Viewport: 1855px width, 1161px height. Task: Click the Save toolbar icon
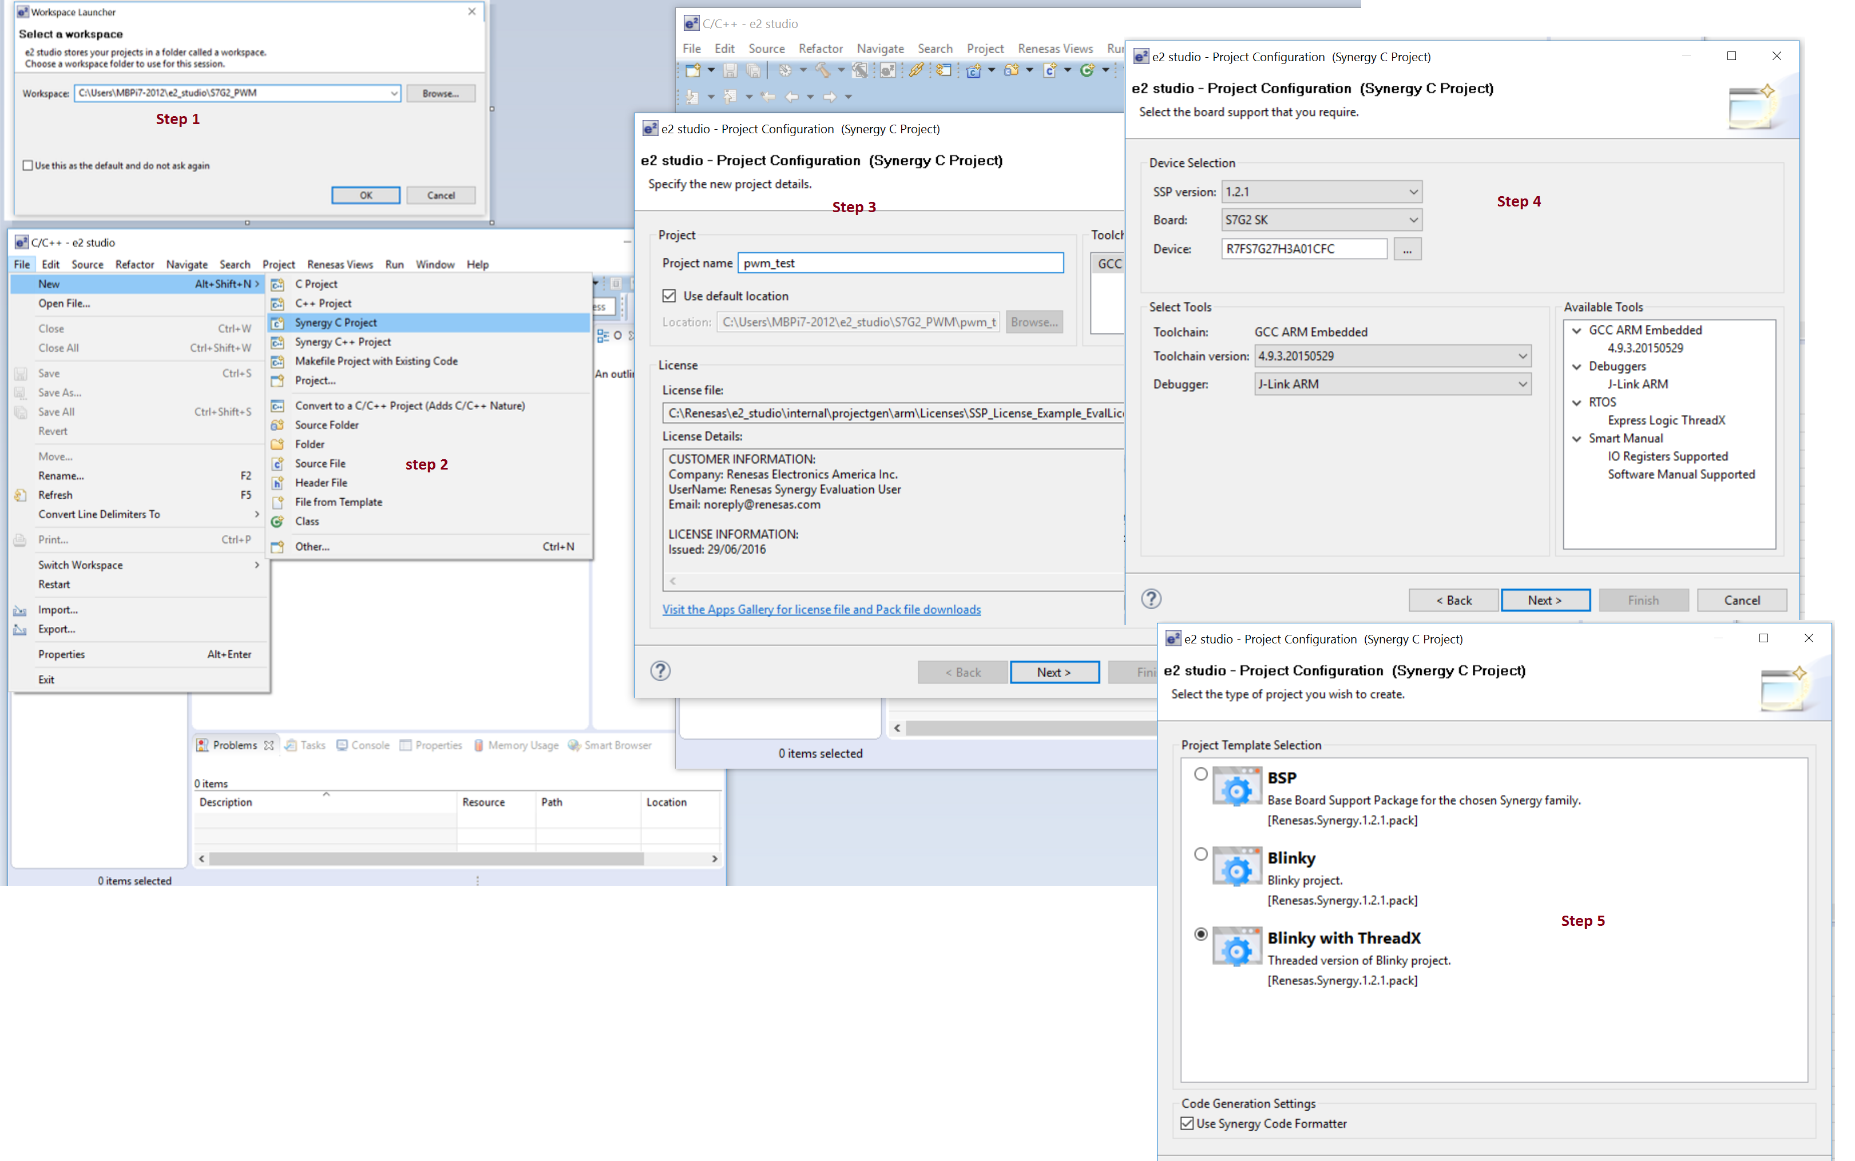[731, 71]
